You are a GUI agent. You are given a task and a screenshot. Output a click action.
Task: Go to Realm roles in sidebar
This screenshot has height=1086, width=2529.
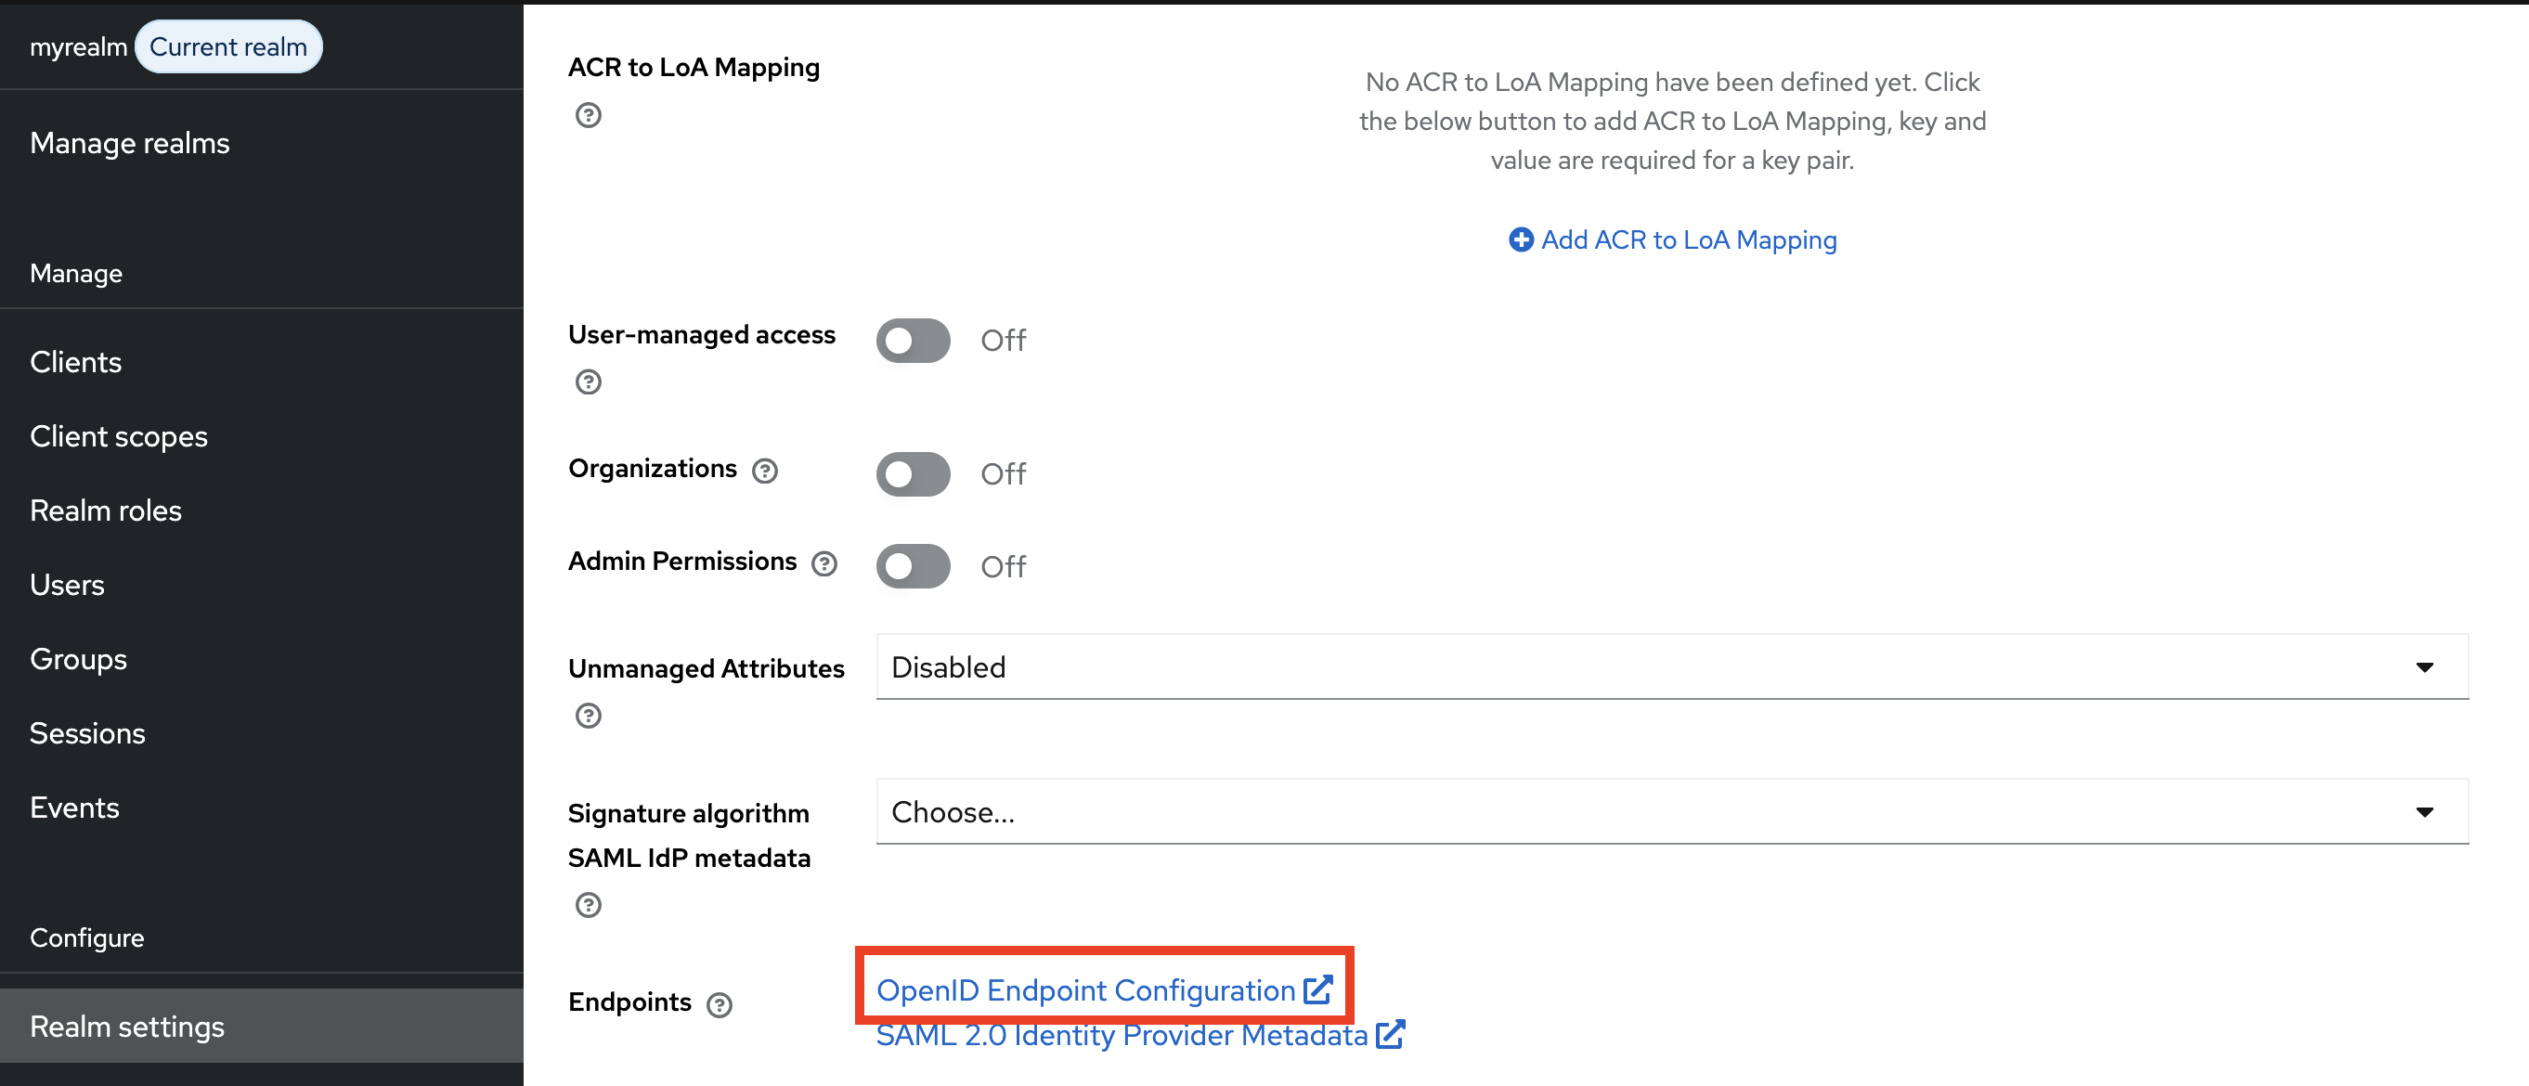[x=106, y=511]
